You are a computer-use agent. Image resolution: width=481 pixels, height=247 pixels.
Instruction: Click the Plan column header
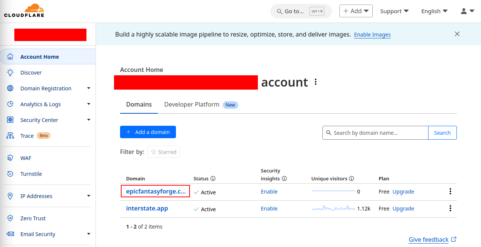[384, 178]
